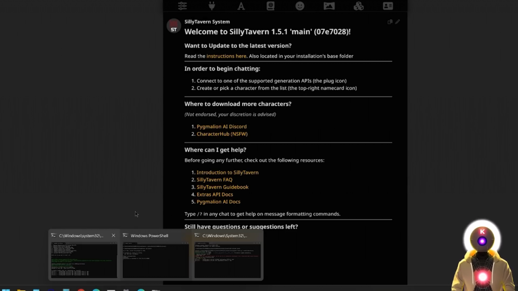The height and width of the screenshot is (291, 518).
Task: Open the CharacterHub (NSFW) link
Action: tap(222, 134)
